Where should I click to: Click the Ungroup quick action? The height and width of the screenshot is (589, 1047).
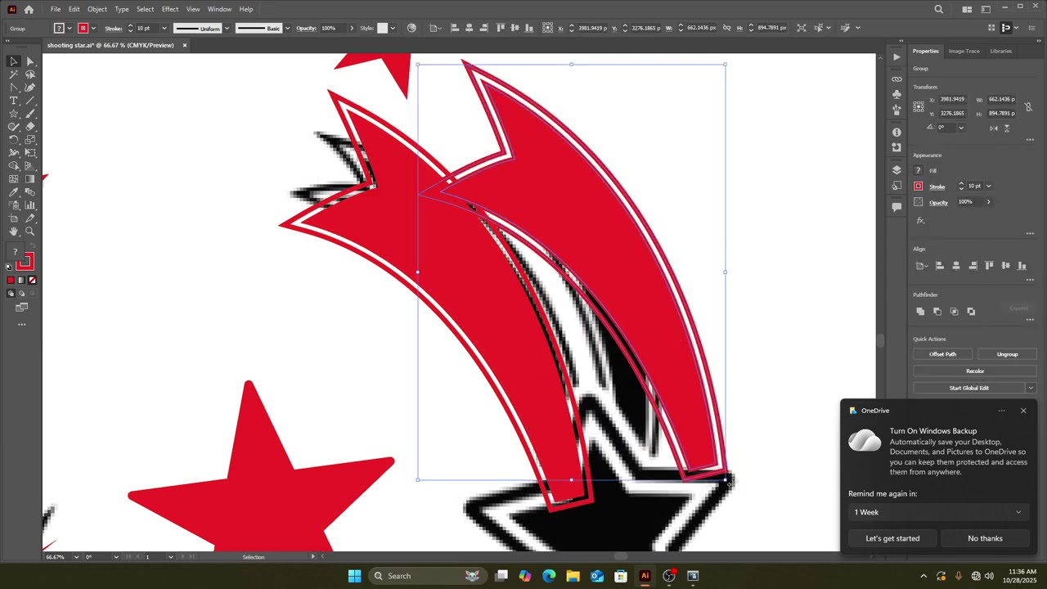click(1007, 354)
